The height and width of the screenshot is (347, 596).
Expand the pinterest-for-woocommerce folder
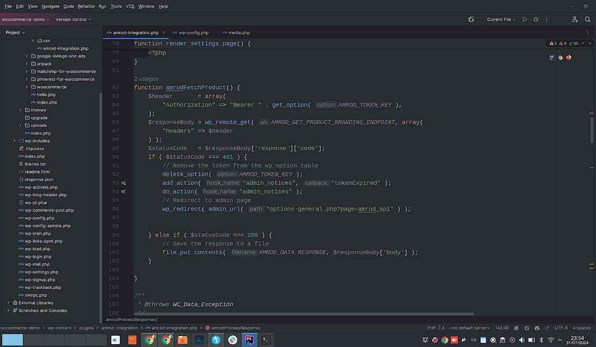(x=27, y=79)
